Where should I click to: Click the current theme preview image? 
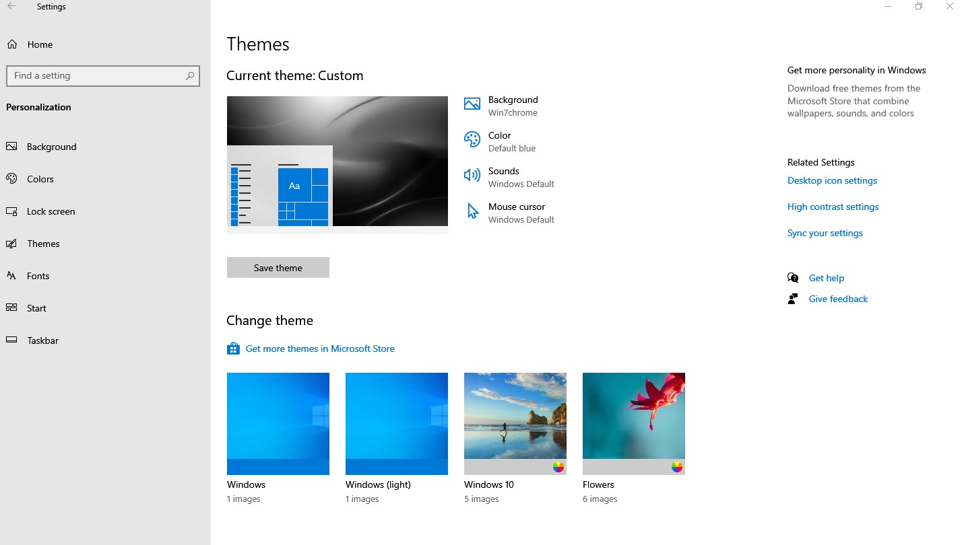click(338, 165)
